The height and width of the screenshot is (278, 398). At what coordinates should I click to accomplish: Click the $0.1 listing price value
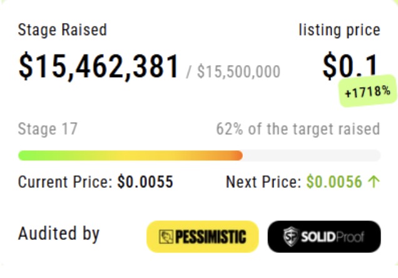click(x=351, y=66)
